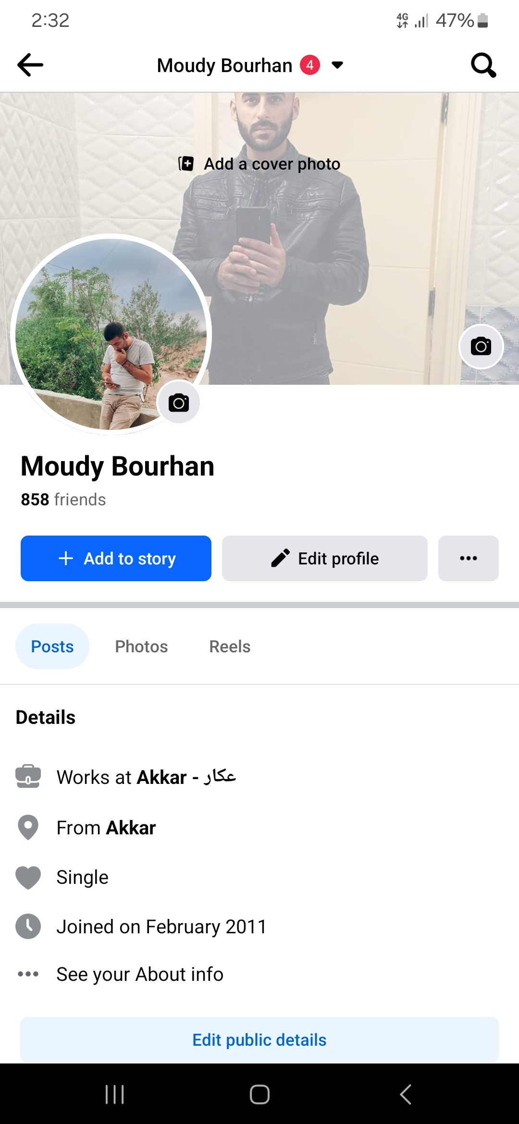Screen dimensions: 519x1124
Task: Open the search magnifier icon
Action: 483,65
